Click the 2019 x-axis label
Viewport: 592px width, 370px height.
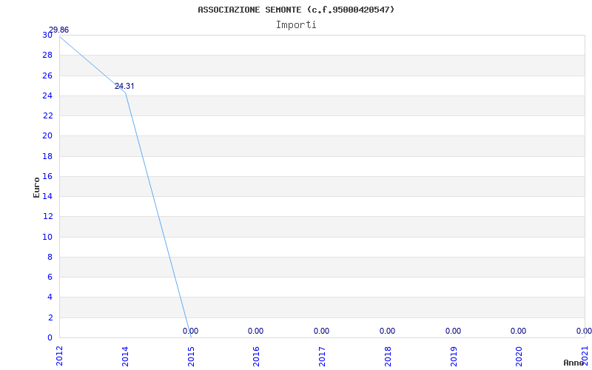pyautogui.click(x=454, y=356)
